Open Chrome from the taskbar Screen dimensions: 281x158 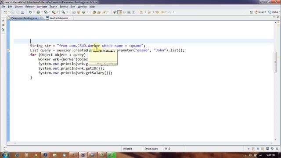pos(36,155)
